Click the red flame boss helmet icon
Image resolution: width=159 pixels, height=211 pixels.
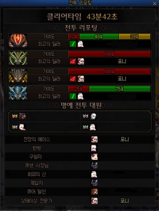18,40
